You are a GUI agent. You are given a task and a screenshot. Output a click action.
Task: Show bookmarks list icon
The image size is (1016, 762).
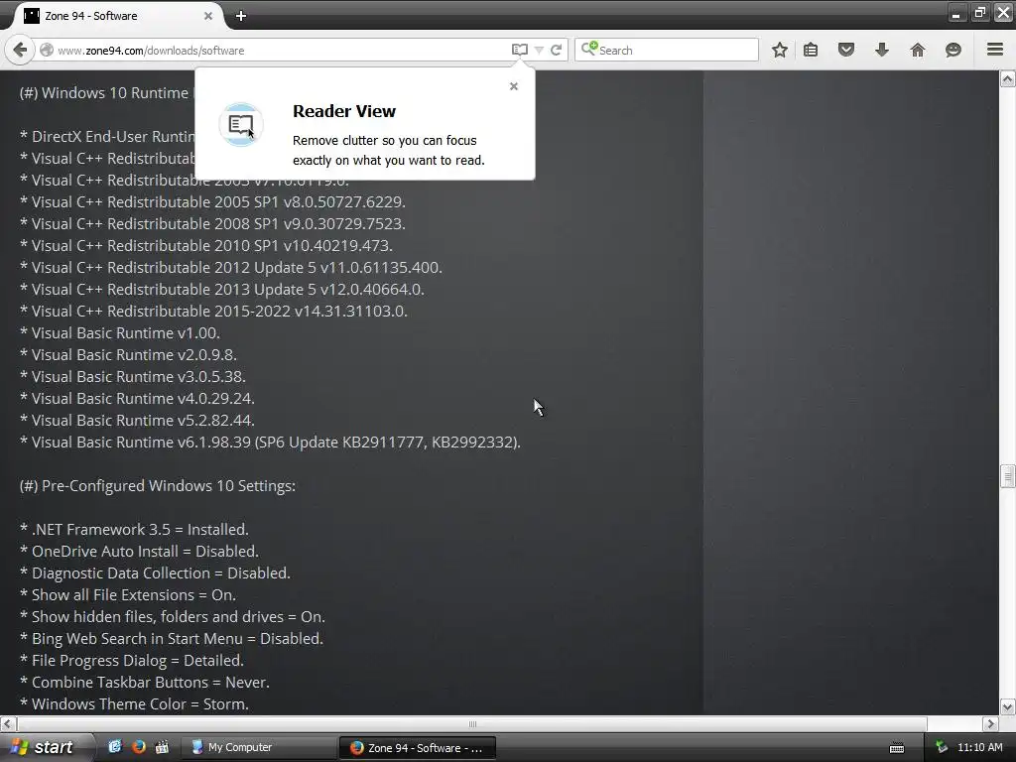click(x=811, y=50)
